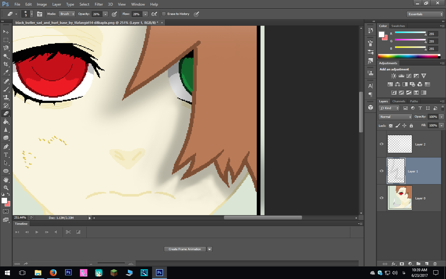Toggle lock position
The height and width of the screenshot is (279, 446).
404,126
